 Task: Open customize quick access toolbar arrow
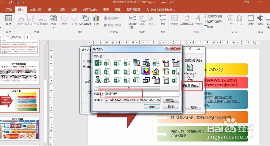pyautogui.click(x=23, y=2)
